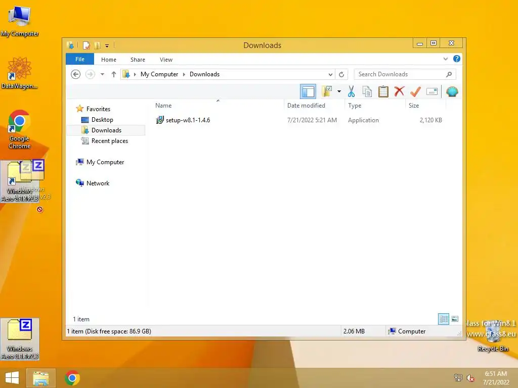This screenshot has width=518, height=388.
Task: Open the Windows Start button
Action: (x=12, y=378)
